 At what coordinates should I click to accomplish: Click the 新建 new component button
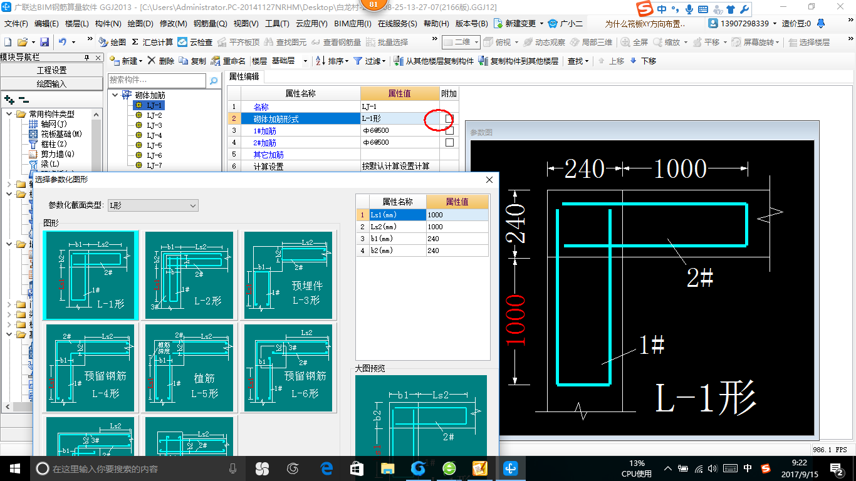point(125,61)
